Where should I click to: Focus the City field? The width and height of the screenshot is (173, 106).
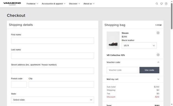(x=61, y=84)
